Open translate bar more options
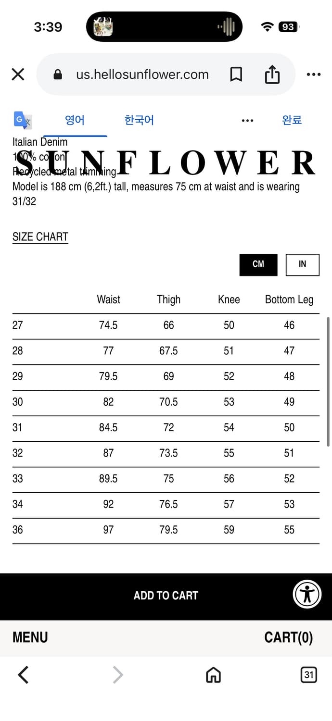332x721 pixels. (247, 120)
